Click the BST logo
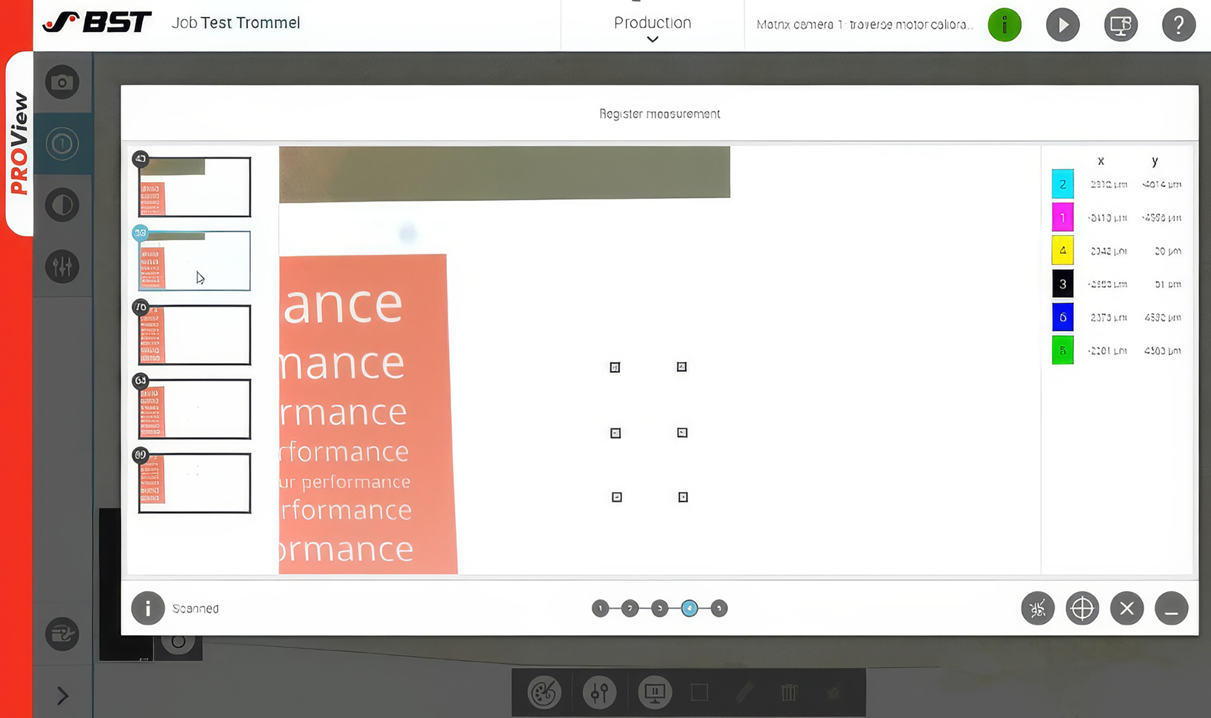The height and width of the screenshot is (718, 1211). click(97, 22)
